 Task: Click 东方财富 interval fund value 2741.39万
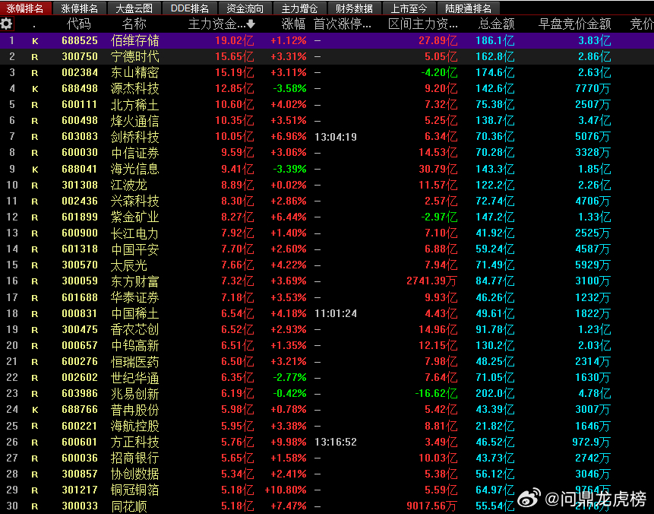point(431,281)
